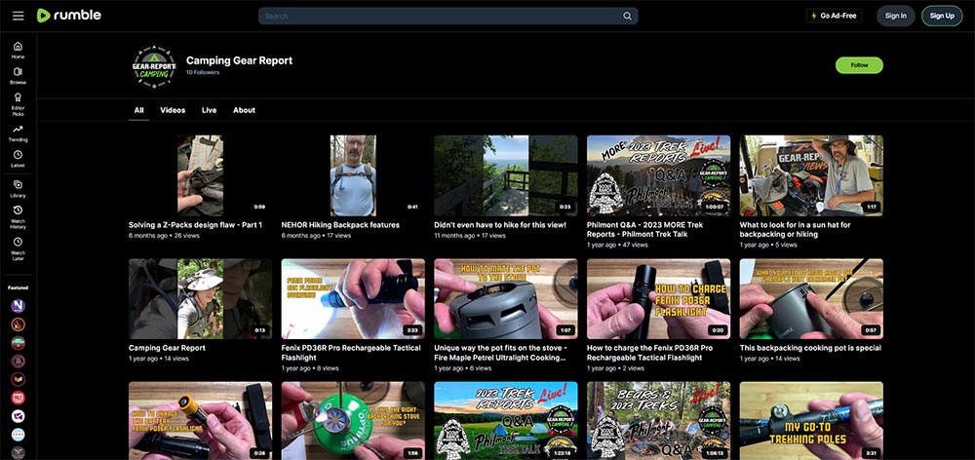
Task: Open Library in the sidebar
Action: [x=18, y=188]
